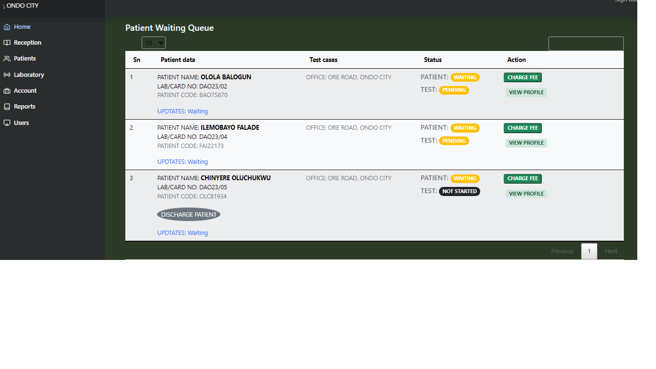The image size is (656, 369).
Task: Charge fee for Chinyere Oluchukwu
Action: point(522,178)
